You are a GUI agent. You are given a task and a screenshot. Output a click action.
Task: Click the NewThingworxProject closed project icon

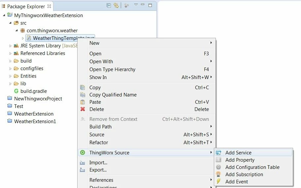point(10,98)
